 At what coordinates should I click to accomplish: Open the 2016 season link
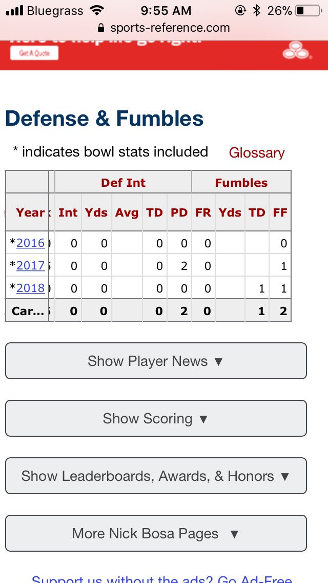pos(30,243)
